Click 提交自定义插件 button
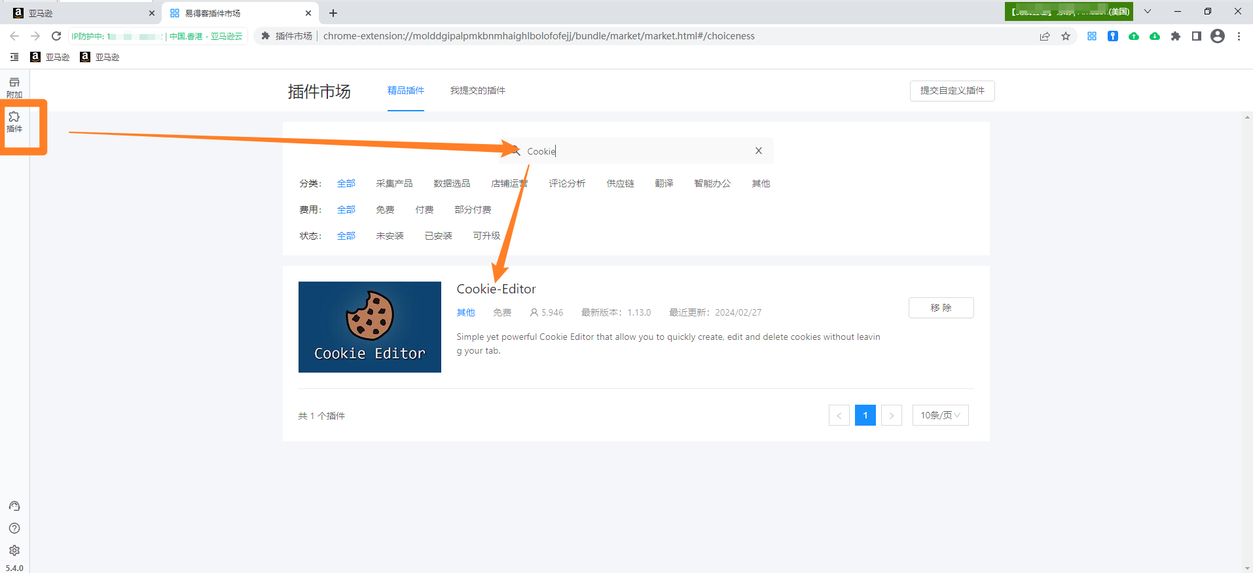The width and height of the screenshot is (1253, 573). pos(953,90)
